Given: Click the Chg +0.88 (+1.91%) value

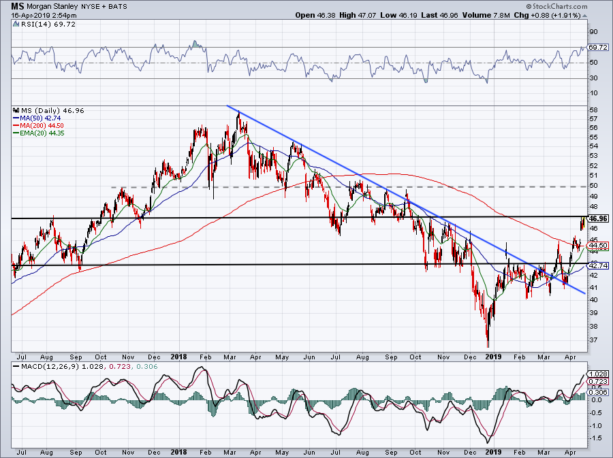Looking at the screenshot, I should (x=547, y=15).
